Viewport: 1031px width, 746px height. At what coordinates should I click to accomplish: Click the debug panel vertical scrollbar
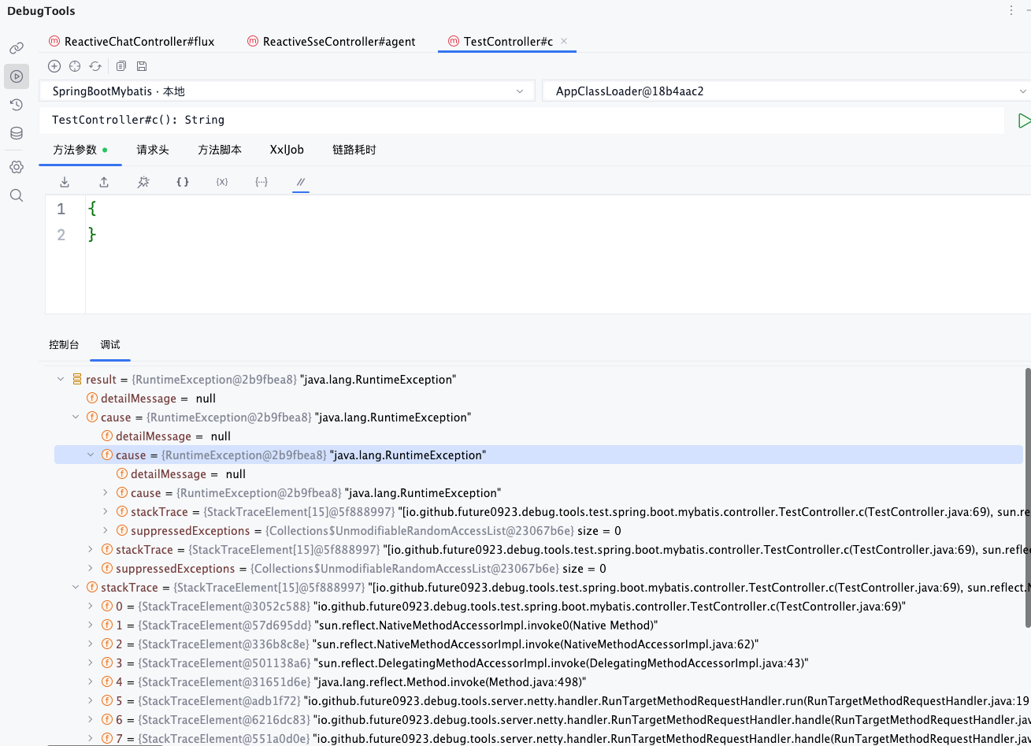point(1027,496)
